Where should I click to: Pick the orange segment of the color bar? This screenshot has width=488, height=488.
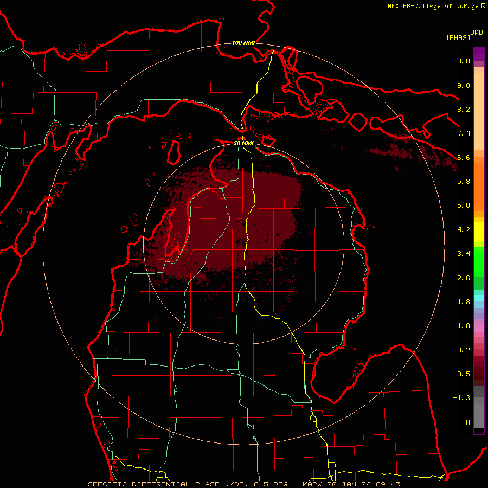(x=479, y=187)
